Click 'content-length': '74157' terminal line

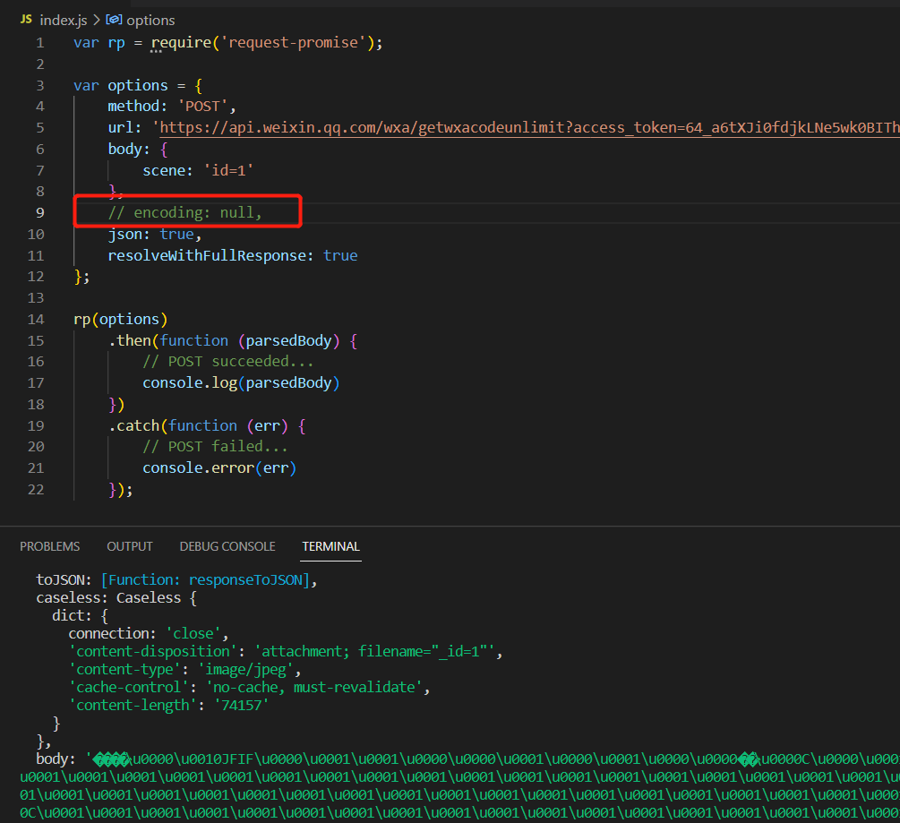click(x=168, y=706)
